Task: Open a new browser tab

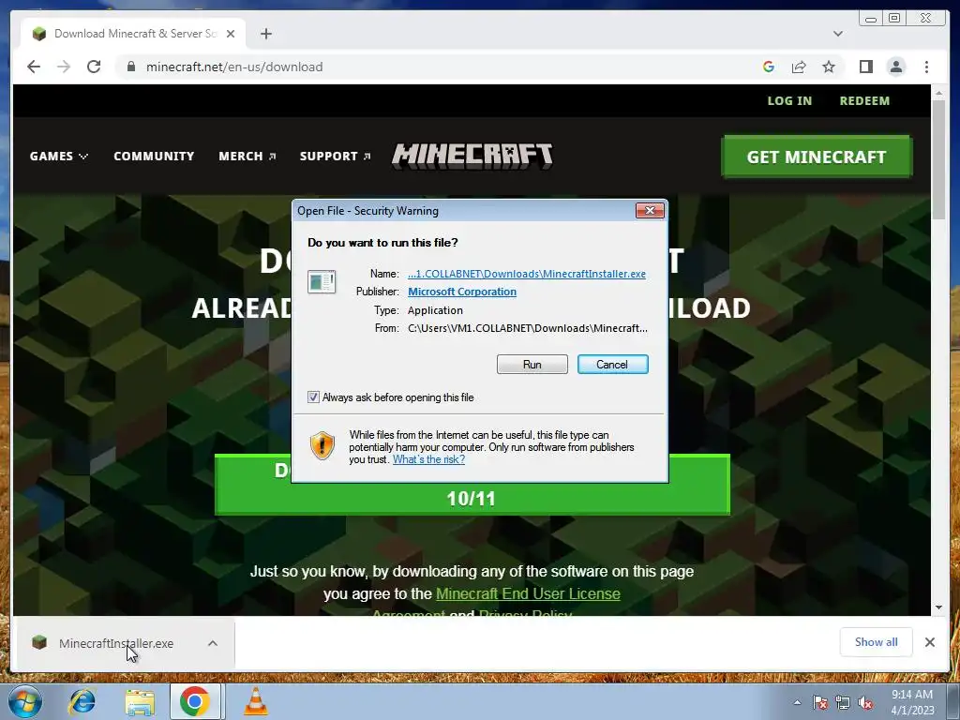Action: 265,34
